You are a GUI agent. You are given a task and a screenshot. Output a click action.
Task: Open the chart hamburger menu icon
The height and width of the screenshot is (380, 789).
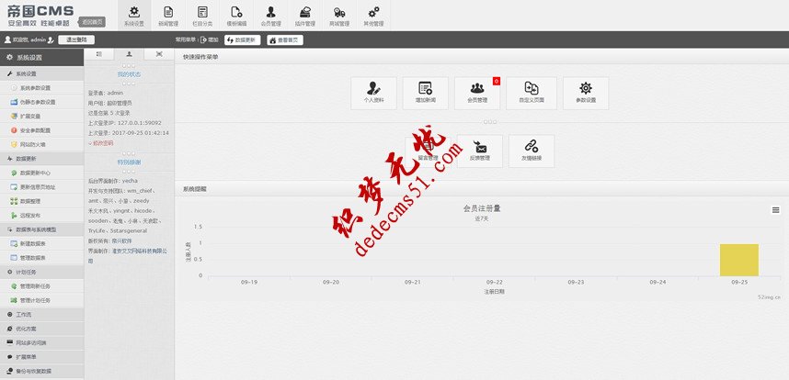(x=775, y=210)
